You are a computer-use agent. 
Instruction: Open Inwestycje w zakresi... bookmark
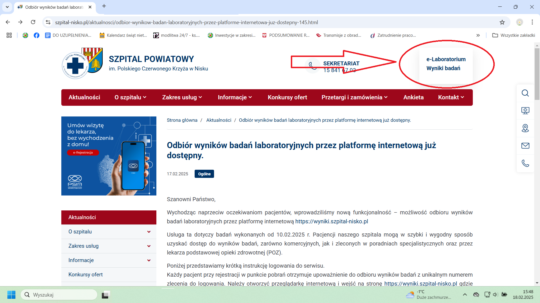pos(231,35)
